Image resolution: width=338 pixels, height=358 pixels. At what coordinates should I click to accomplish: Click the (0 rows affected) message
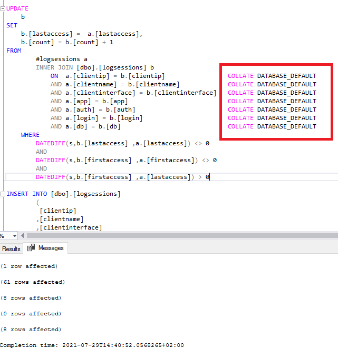coord(31,314)
